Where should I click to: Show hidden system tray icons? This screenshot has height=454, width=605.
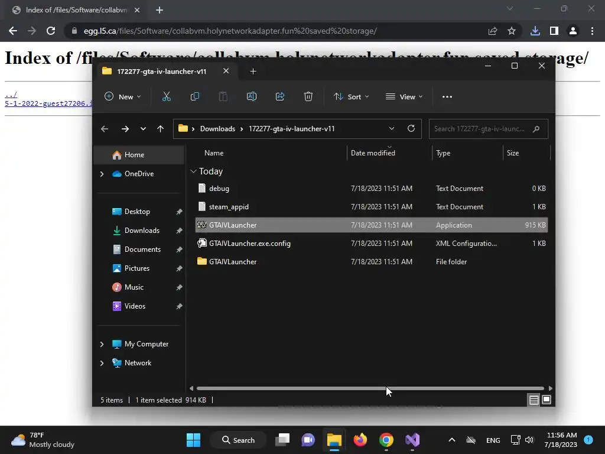(x=452, y=440)
